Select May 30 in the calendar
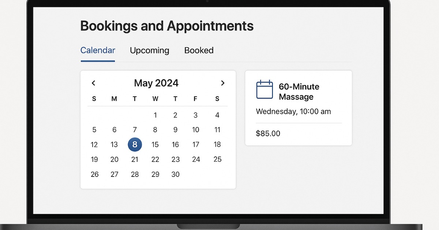Image resolution: width=439 pixels, height=230 pixels. 176,174
